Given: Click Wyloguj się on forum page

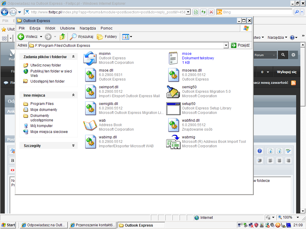Looking at the screenshot, I should click(287, 72).
